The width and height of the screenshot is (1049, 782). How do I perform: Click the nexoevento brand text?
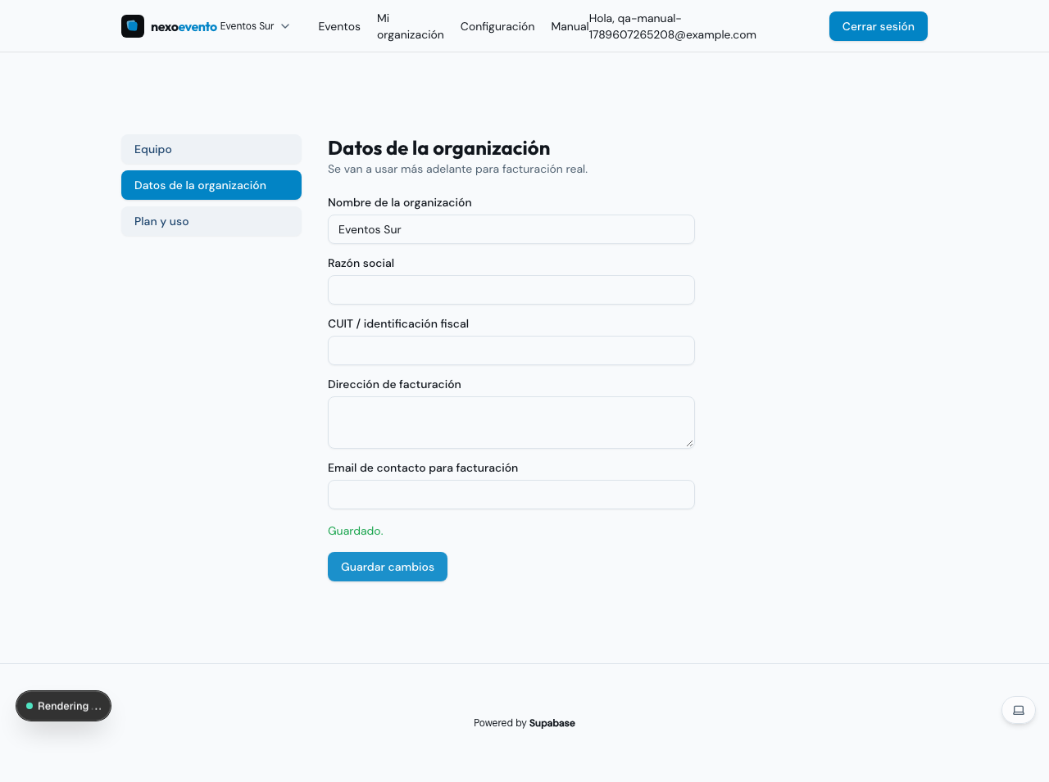click(184, 27)
